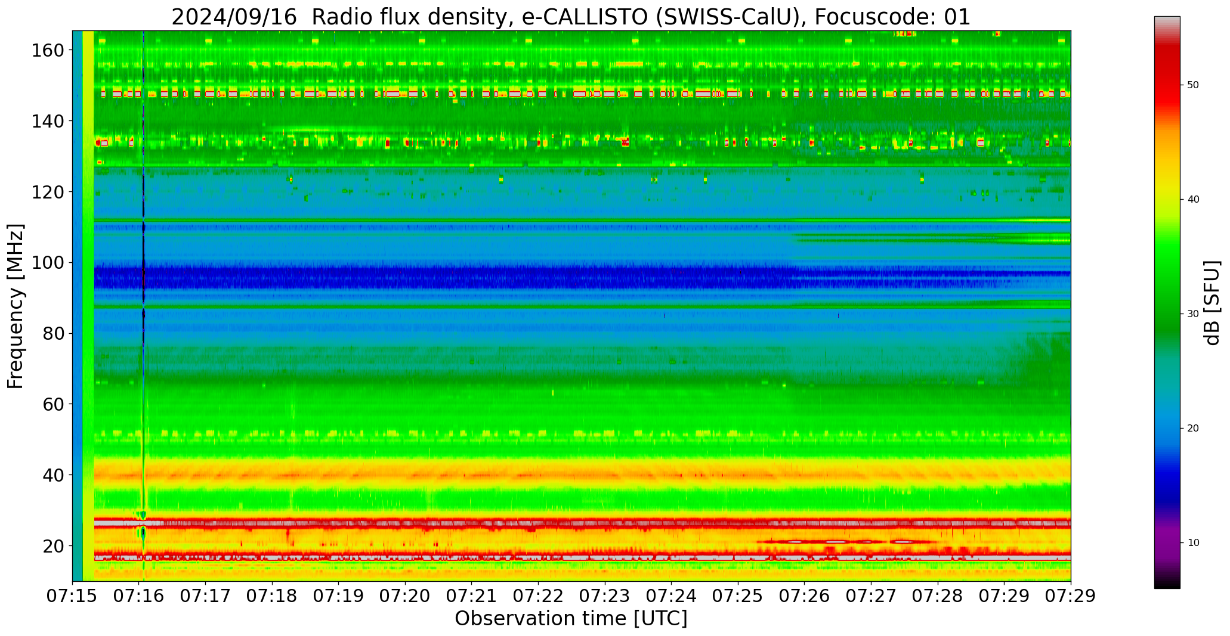The width and height of the screenshot is (1230, 636).
Task: Click the colorbar tick label 50
Action: pyautogui.click(x=1193, y=85)
